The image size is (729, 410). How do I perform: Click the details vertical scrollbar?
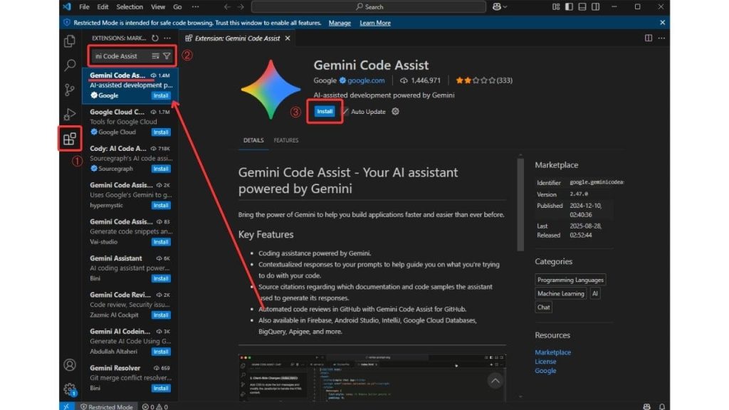click(x=520, y=204)
